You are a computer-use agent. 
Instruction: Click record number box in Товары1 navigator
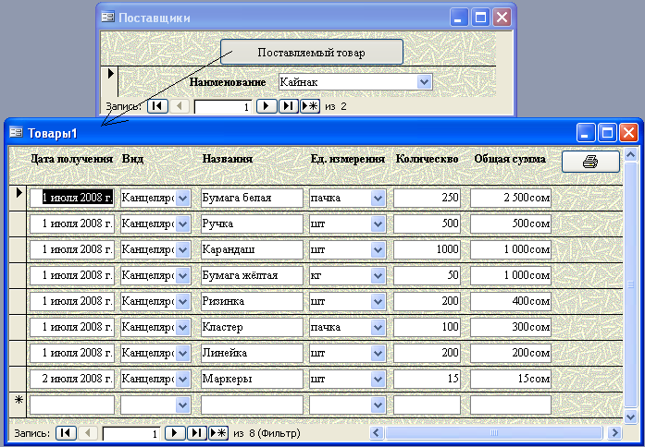coord(130,433)
